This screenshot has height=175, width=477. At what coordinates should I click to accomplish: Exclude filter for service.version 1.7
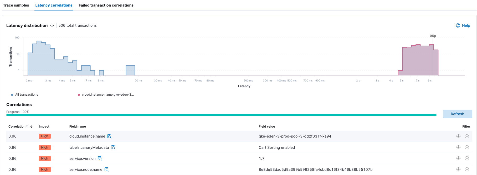pos(467,158)
